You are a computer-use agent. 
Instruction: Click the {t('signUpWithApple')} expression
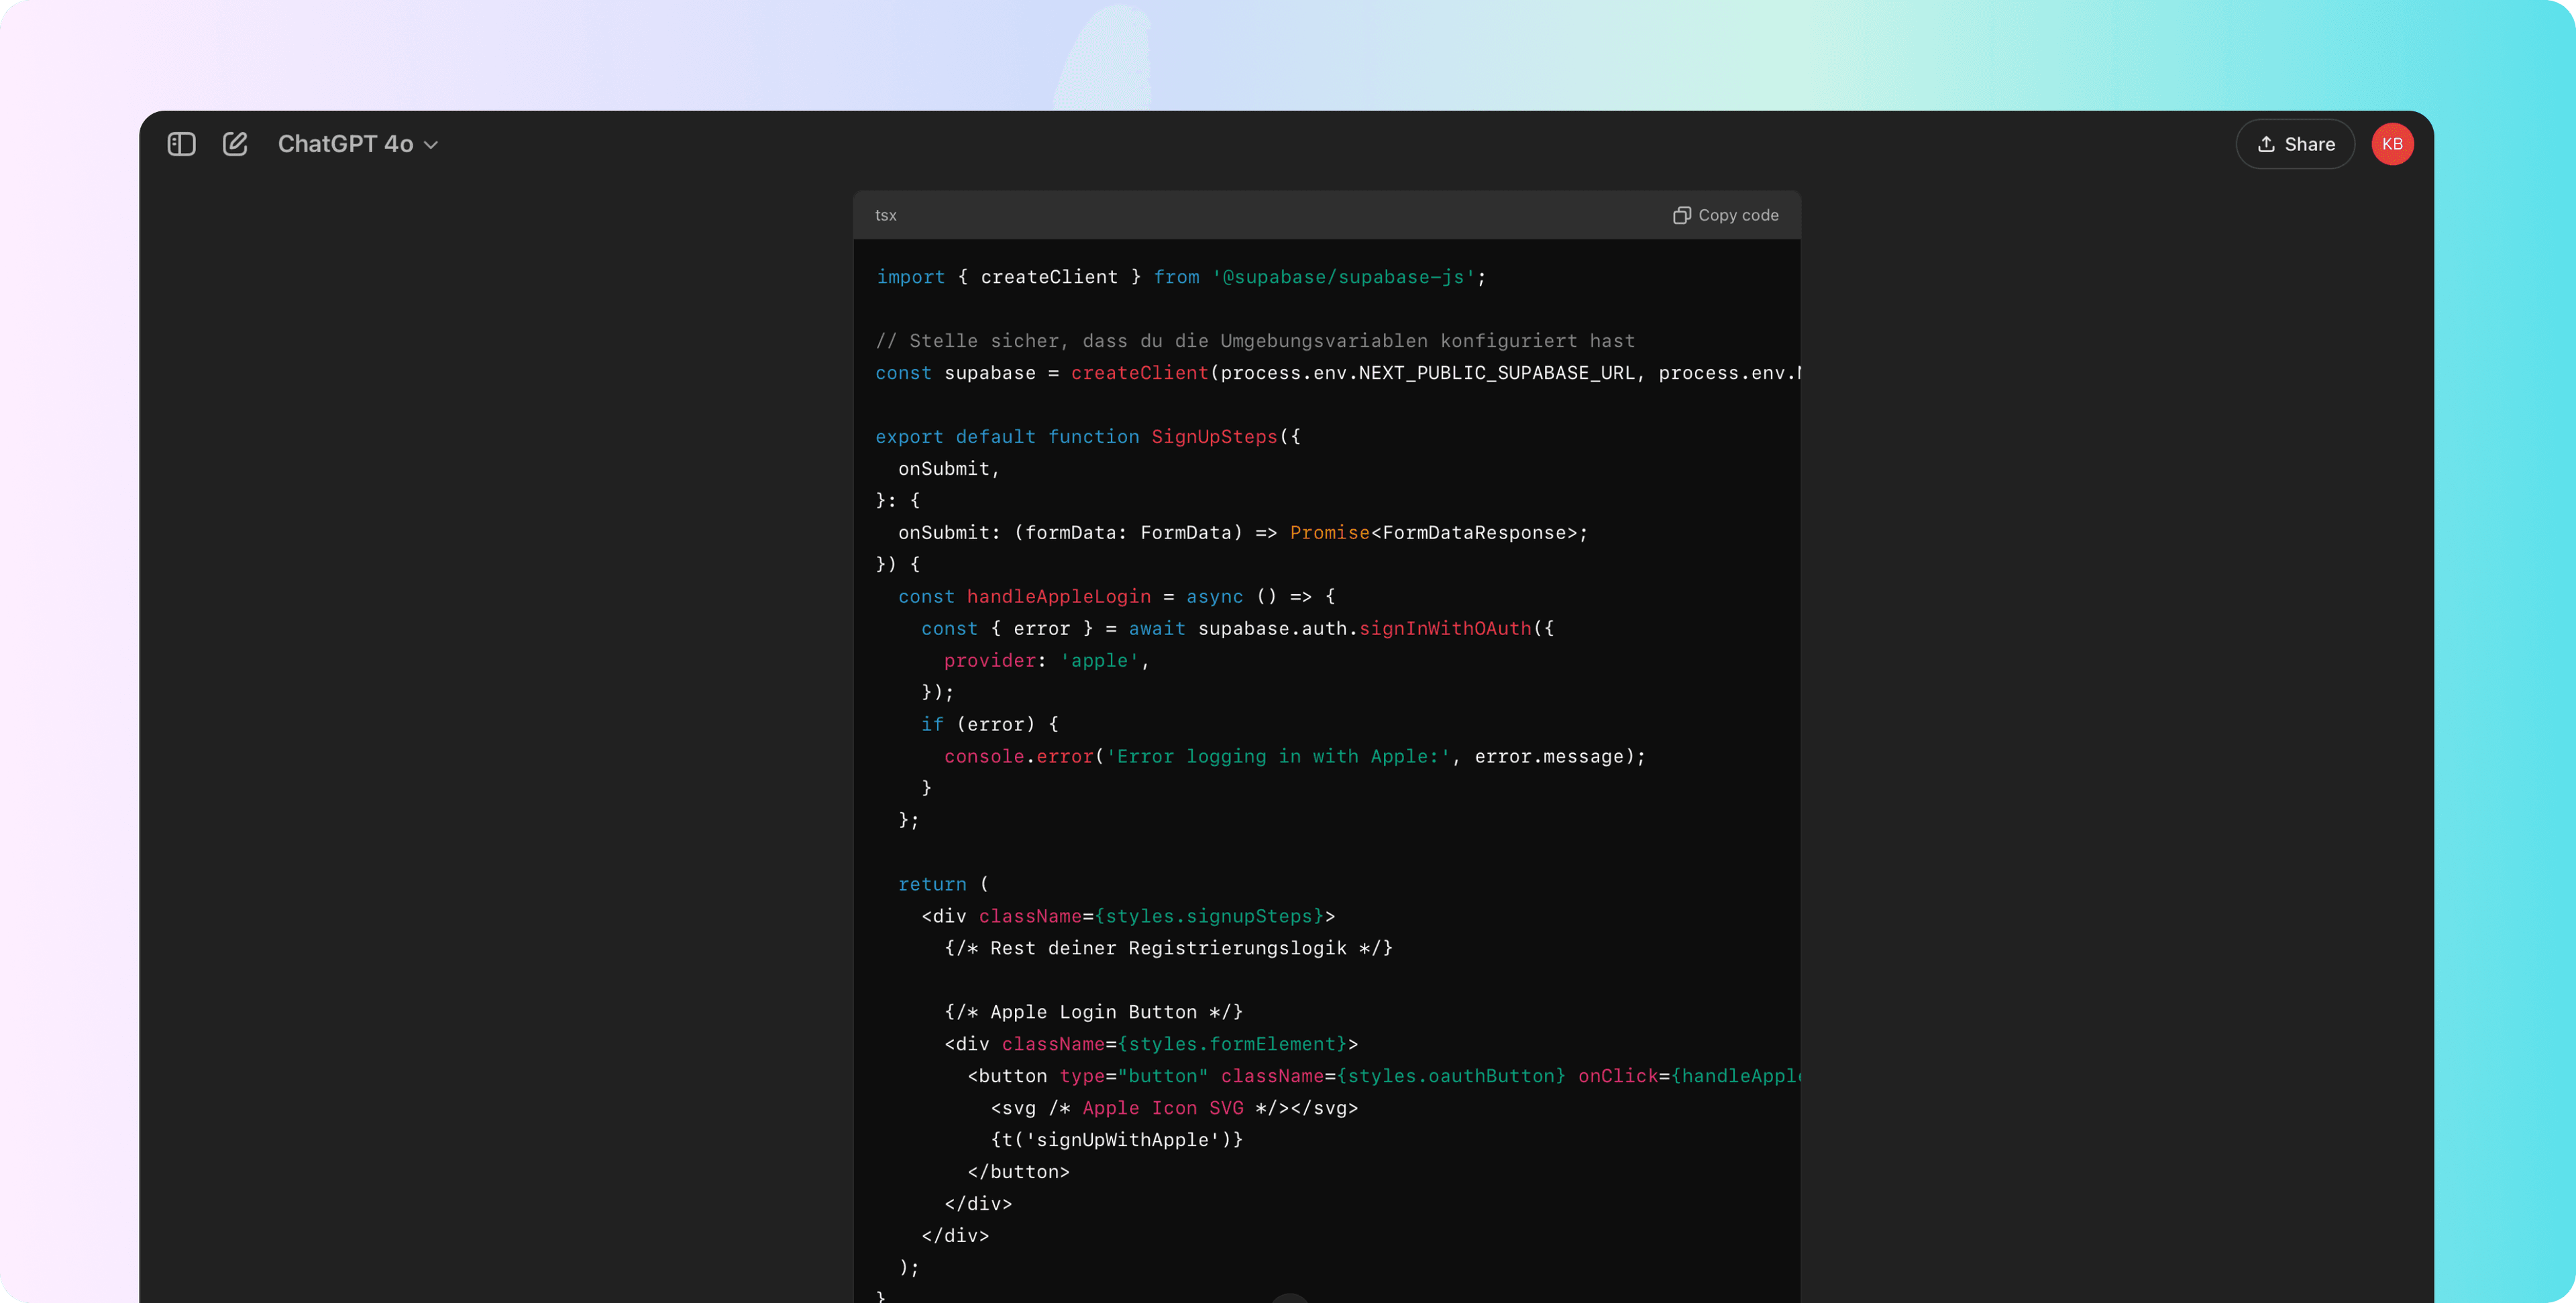point(1116,1140)
